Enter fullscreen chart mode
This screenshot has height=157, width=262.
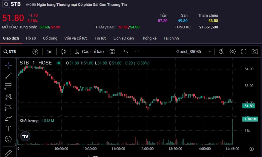244,52
